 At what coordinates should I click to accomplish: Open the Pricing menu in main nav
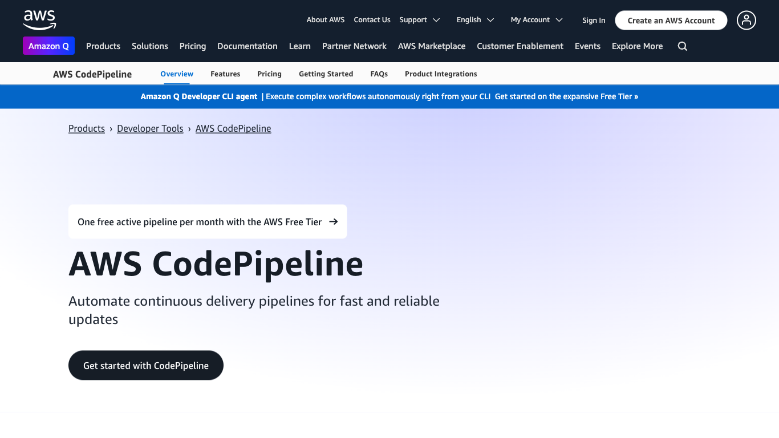pos(193,46)
